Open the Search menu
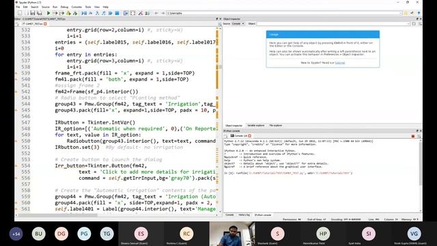The width and height of the screenshot is (437, 246). pyautogui.click(x=35, y=7)
